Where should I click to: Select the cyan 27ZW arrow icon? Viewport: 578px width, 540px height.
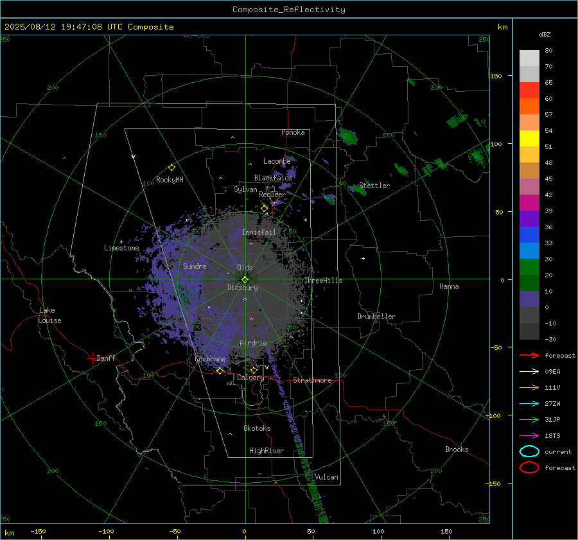click(x=529, y=404)
